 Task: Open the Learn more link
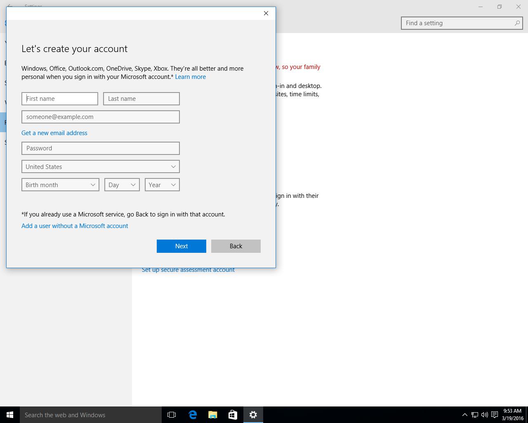[x=190, y=77]
